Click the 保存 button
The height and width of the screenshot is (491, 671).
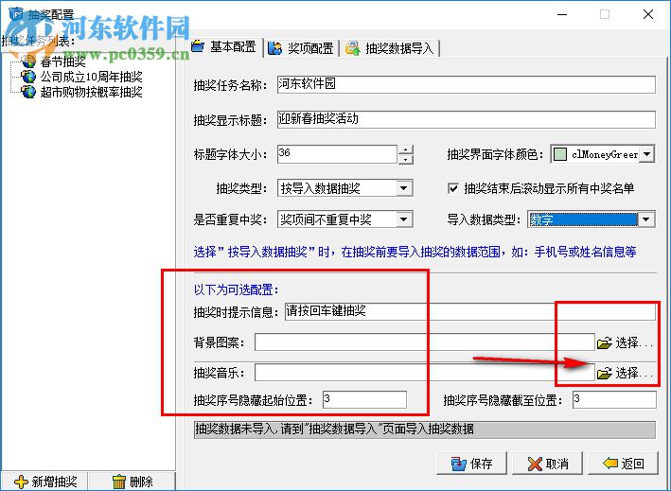pos(471,464)
